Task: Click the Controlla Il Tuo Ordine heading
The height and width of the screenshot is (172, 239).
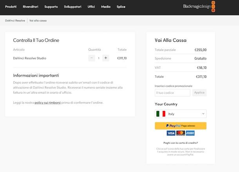Action: click(x=36, y=40)
